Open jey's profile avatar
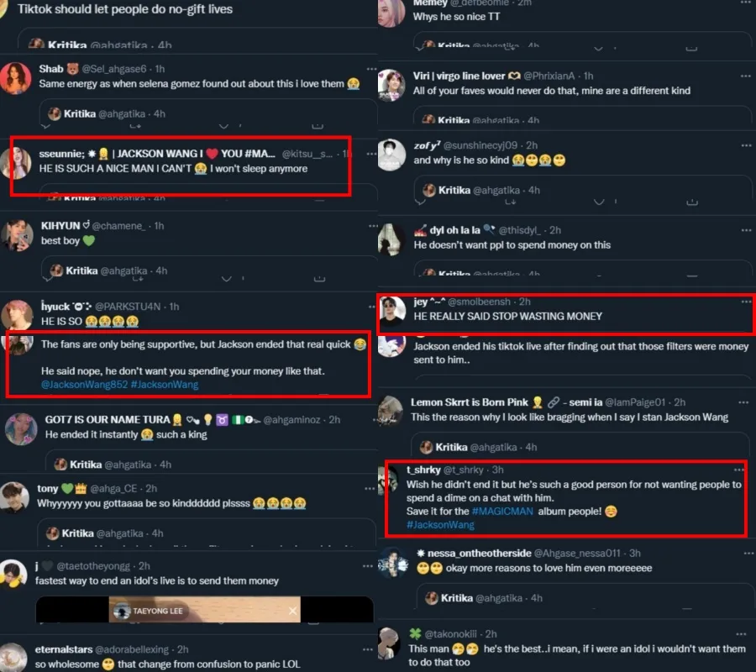756x672 pixels. coord(392,311)
